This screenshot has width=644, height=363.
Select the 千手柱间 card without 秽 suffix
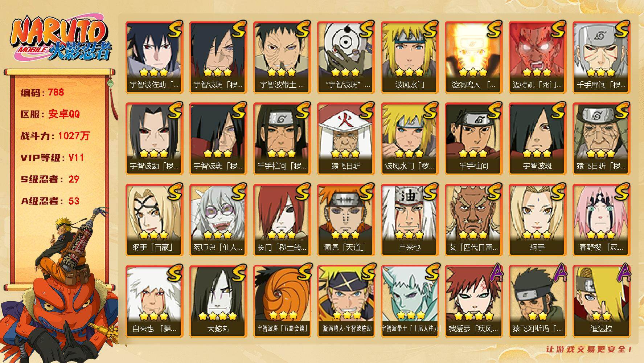click(473, 139)
